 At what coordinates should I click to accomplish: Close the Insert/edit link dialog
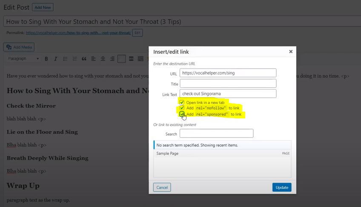point(291,52)
